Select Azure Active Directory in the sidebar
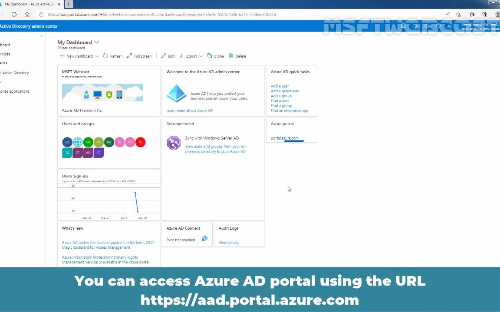500x312 pixels. coord(15,72)
